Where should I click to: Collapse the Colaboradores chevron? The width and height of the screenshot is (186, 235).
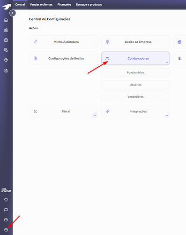coord(167,62)
